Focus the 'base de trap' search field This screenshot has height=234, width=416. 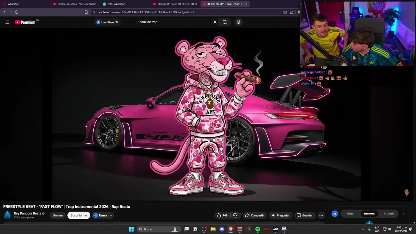coord(174,22)
